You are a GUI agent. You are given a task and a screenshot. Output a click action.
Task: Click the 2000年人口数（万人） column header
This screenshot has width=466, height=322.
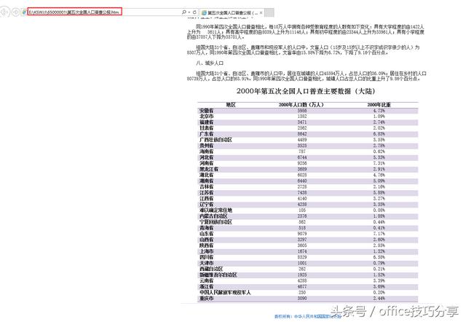(301, 105)
